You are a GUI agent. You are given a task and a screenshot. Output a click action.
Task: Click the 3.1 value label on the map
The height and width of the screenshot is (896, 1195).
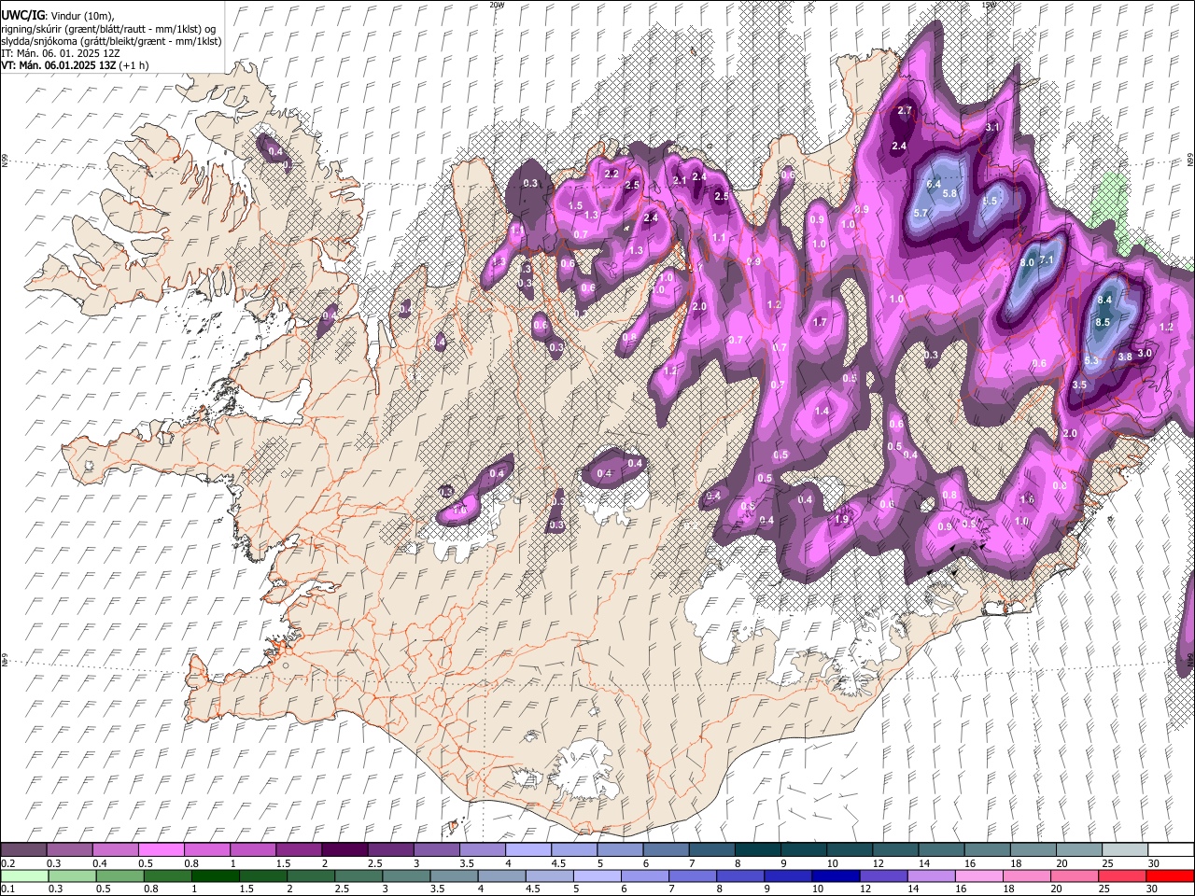pyautogui.click(x=992, y=127)
